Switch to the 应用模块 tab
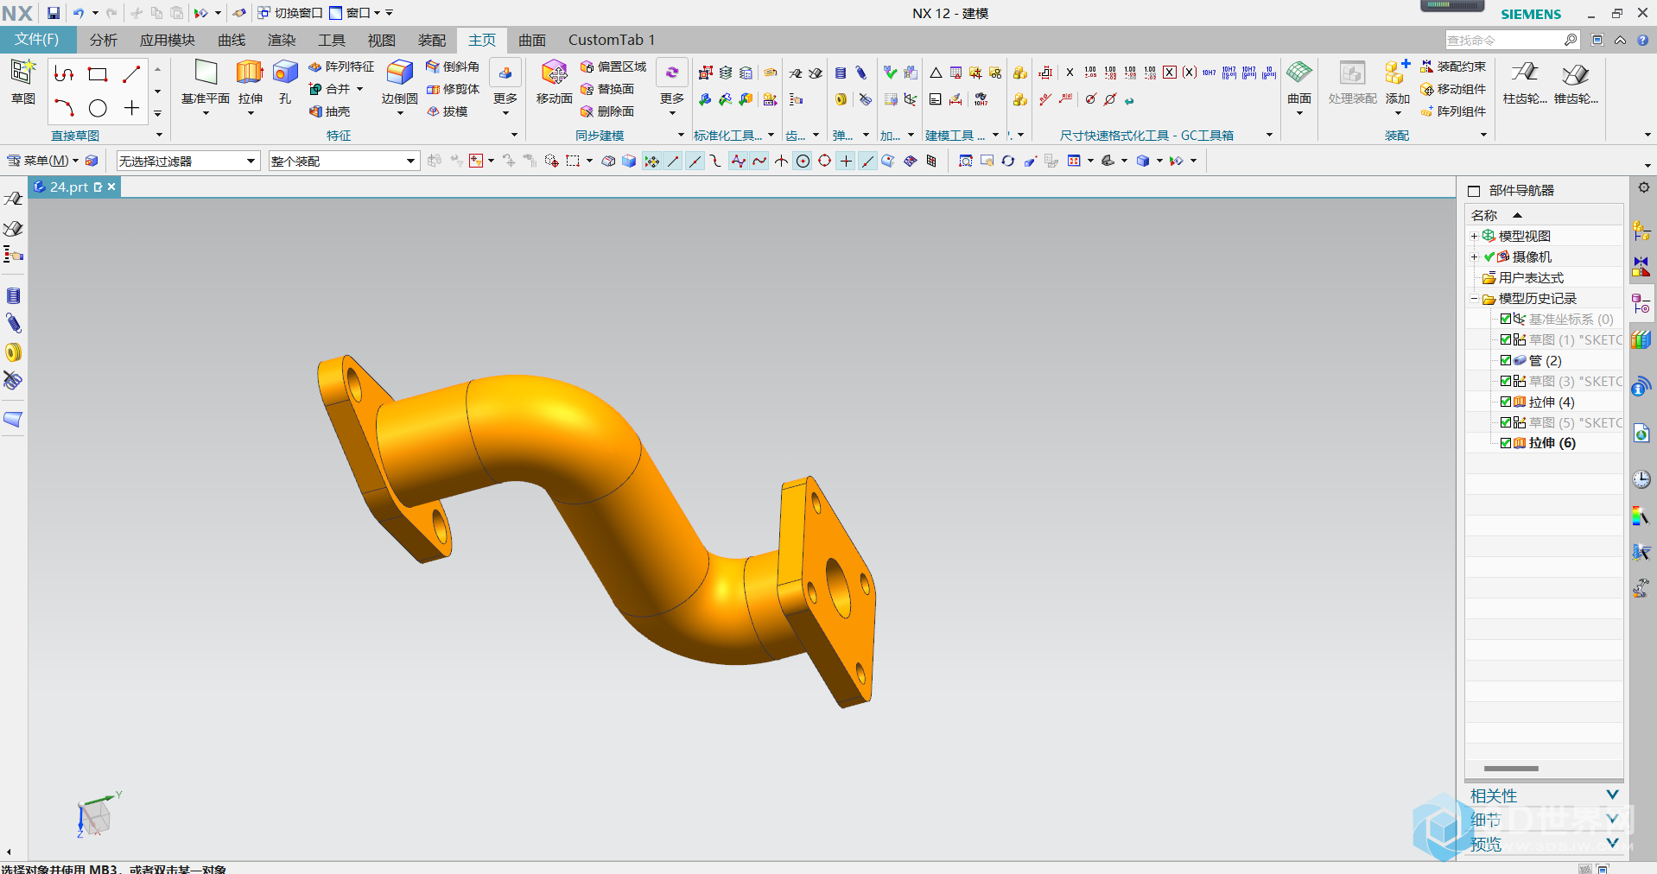The height and width of the screenshot is (874, 1657). coord(168,40)
